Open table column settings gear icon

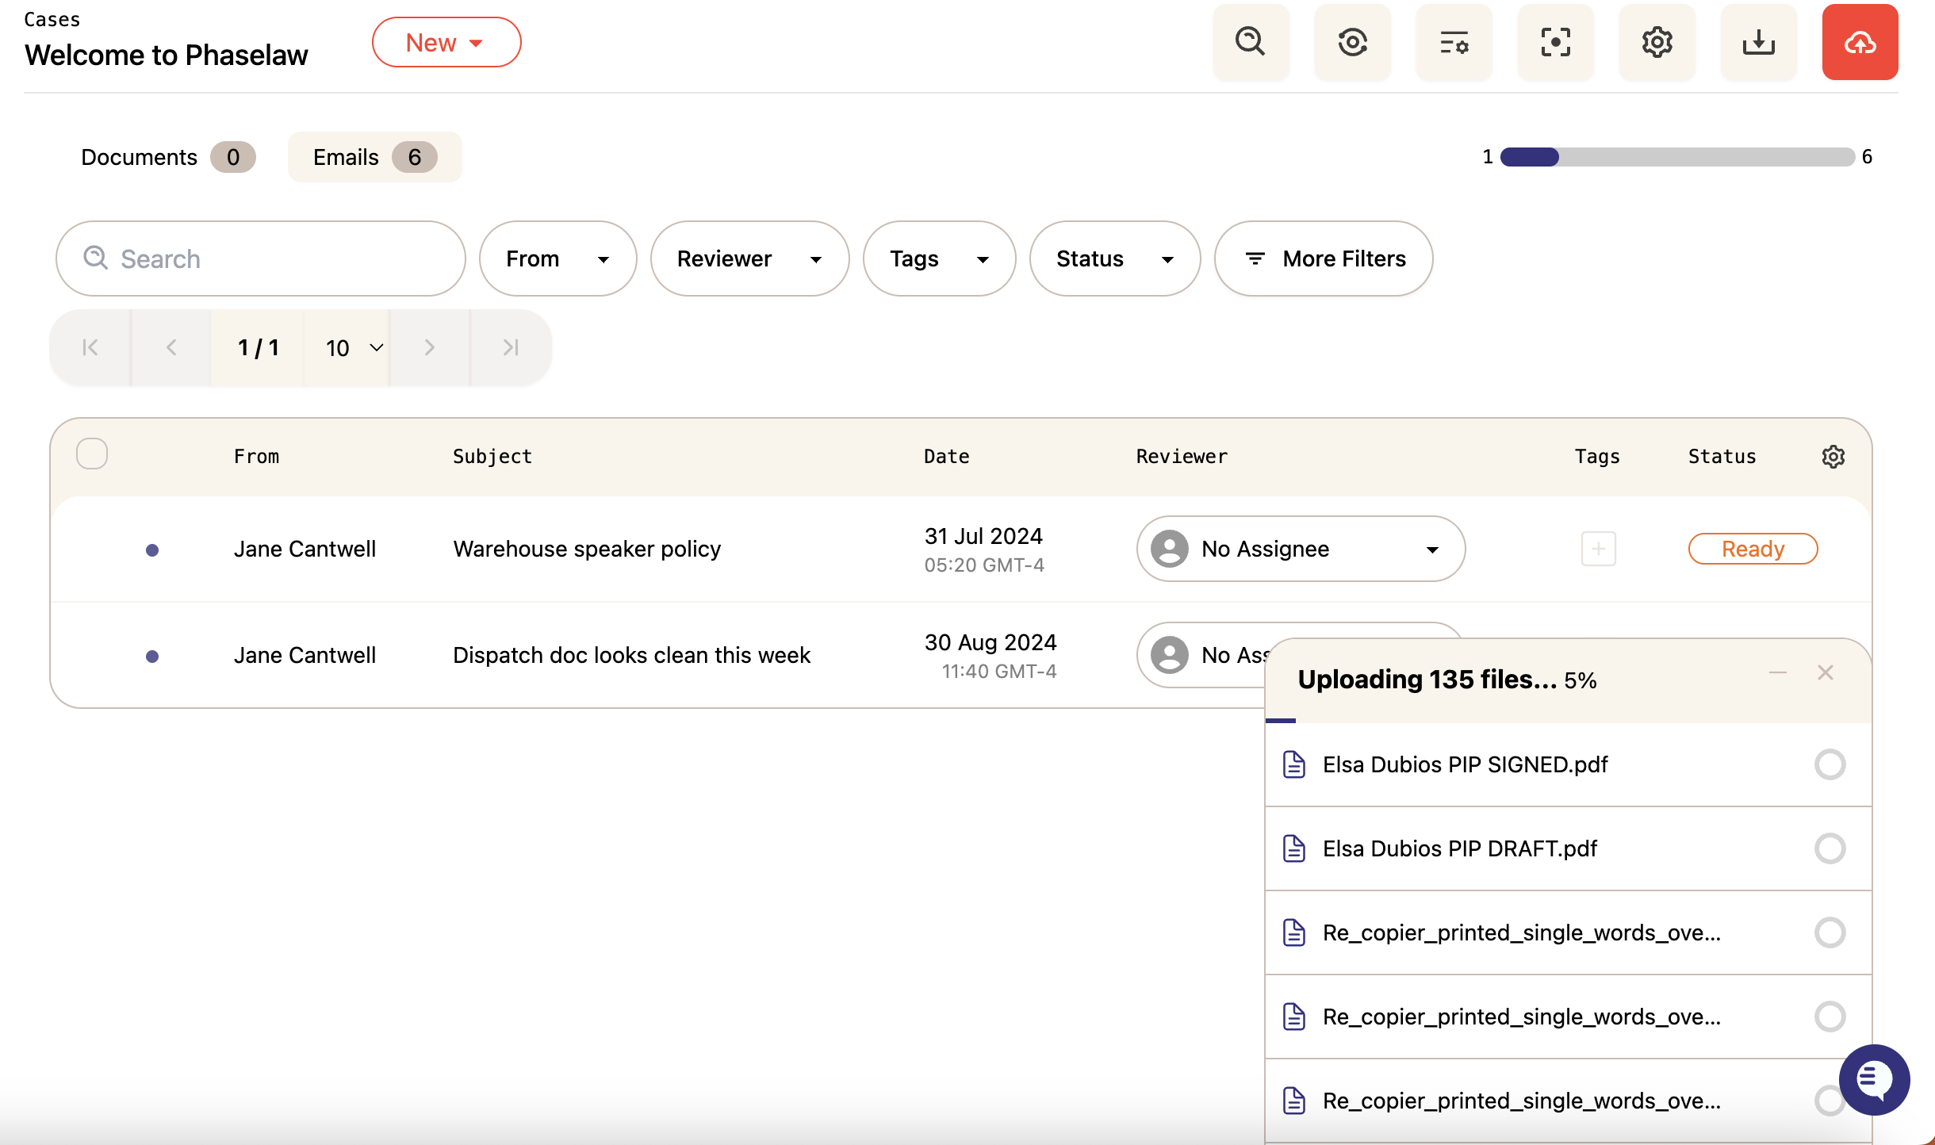point(1833,457)
